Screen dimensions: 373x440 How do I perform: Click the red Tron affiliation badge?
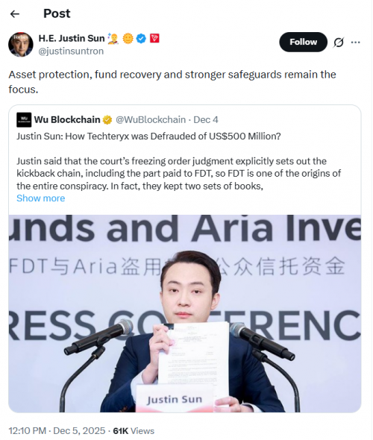click(x=154, y=38)
